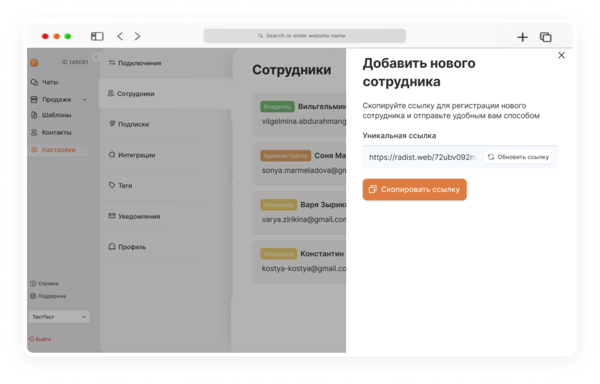Image resolution: width=600 pixels, height=384 pixels.
Task: Open the Справка help link
Action: tap(48, 283)
